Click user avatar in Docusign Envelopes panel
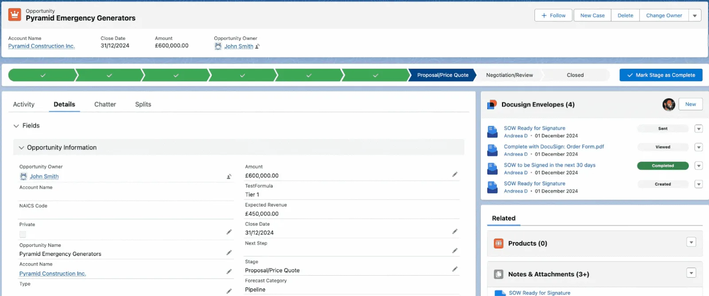The width and height of the screenshot is (709, 296). (x=669, y=104)
